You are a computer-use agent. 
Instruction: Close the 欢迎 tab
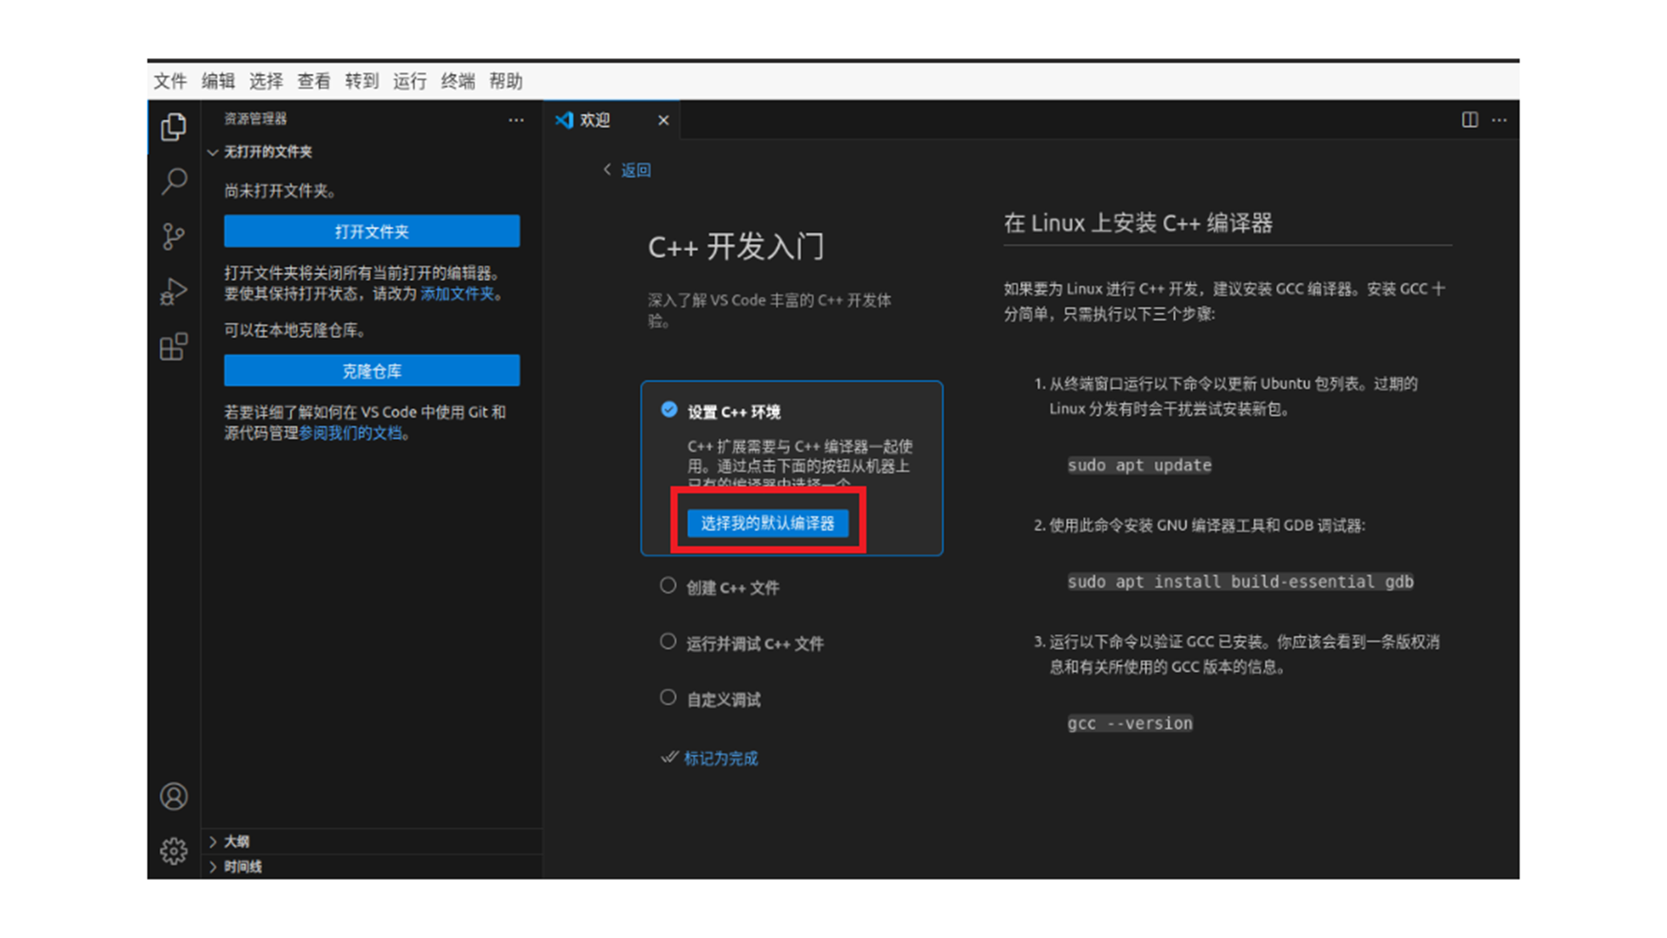(663, 121)
